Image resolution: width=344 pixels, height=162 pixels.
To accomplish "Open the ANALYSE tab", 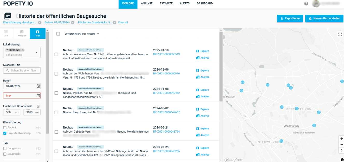I will click(x=147, y=4).
